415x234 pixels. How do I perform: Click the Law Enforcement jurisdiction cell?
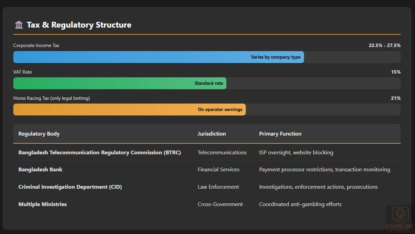(218, 187)
